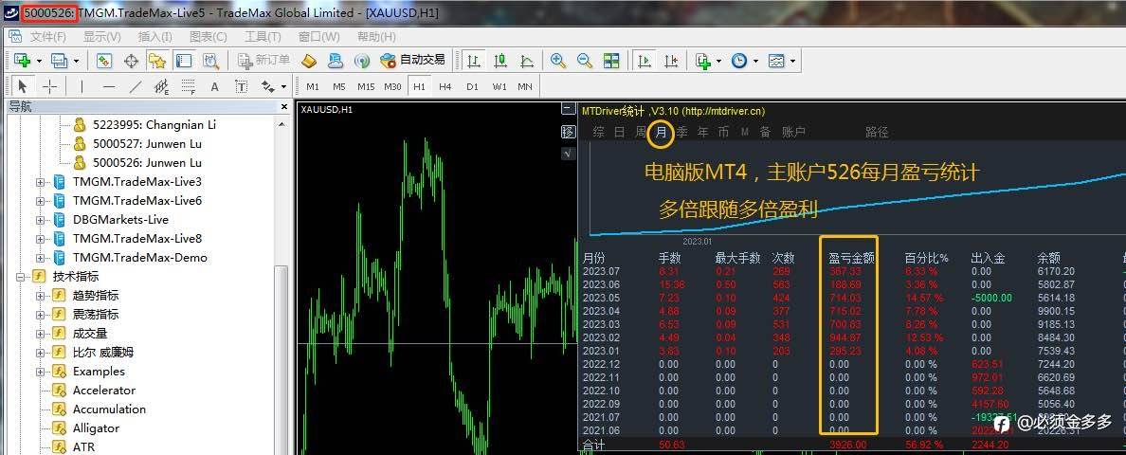
Task: Click the zoom out magnifier icon
Action: click(x=585, y=61)
